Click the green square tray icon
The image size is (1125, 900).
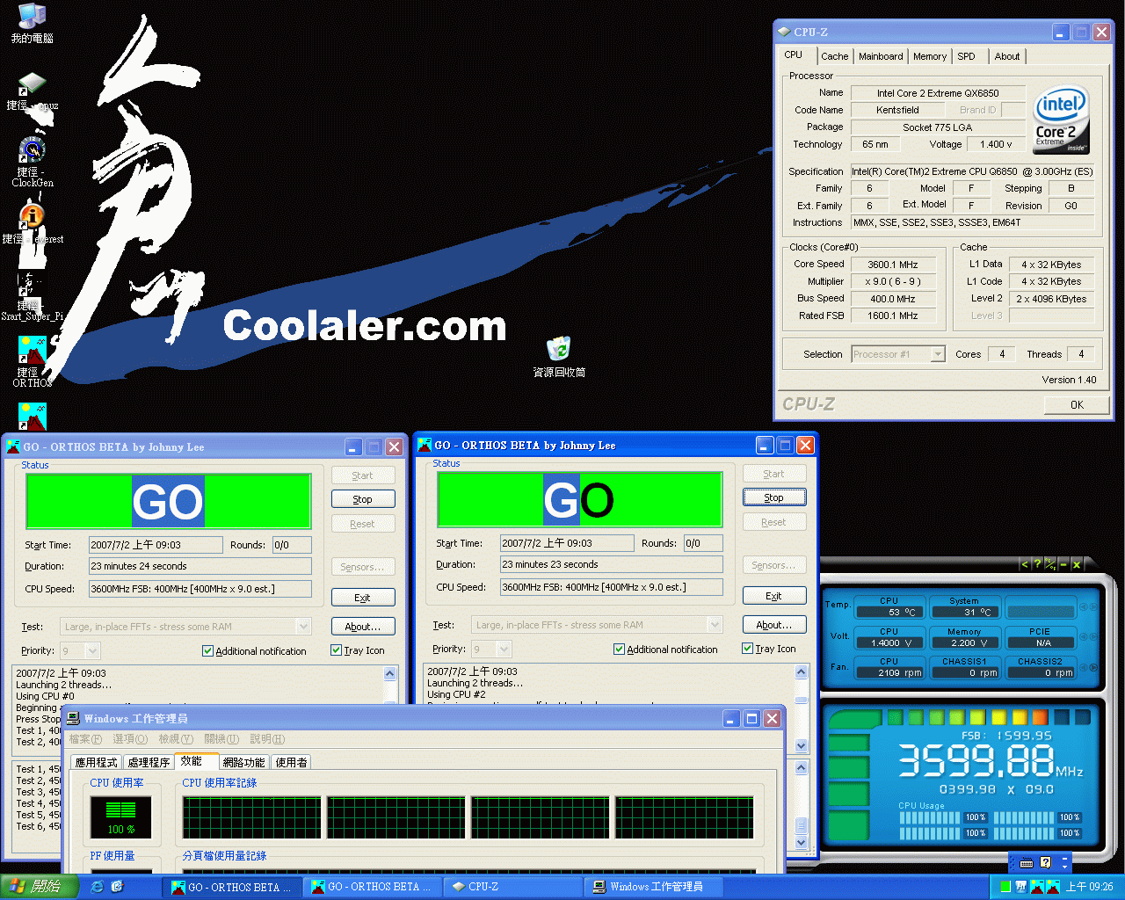1005,887
